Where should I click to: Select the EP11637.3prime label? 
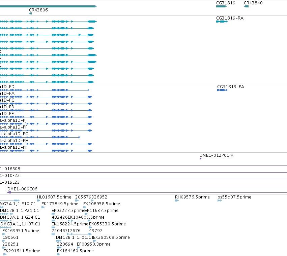coord(102,211)
